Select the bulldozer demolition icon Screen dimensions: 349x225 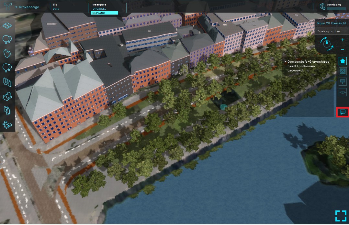click(x=7, y=96)
